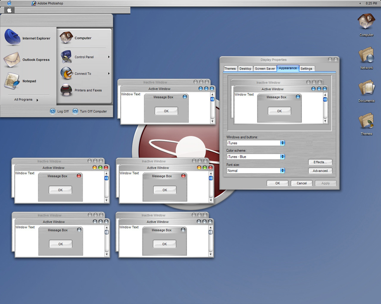
Task: Click the Adobe Photoshop menu bar title
Action: click(50, 3)
